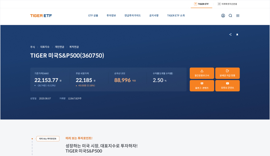Bookmark the TIGER 미국S&P500 ETF
The height and width of the screenshot is (156, 270).
(237, 35)
